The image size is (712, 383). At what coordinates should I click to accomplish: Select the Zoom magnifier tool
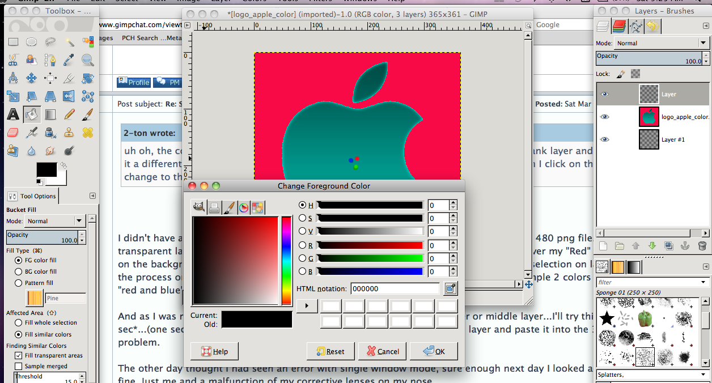click(88, 59)
